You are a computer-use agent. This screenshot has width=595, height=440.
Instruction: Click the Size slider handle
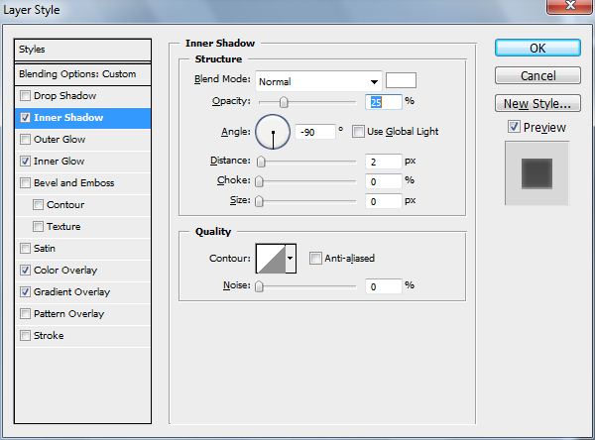point(259,201)
